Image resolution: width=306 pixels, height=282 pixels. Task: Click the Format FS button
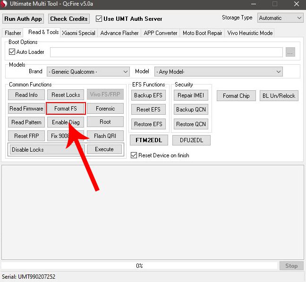pos(66,109)
